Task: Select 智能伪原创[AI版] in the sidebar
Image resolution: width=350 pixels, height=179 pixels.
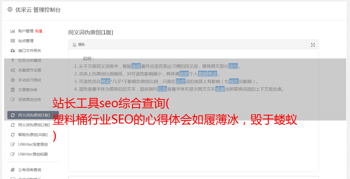Action: (33, 135)
